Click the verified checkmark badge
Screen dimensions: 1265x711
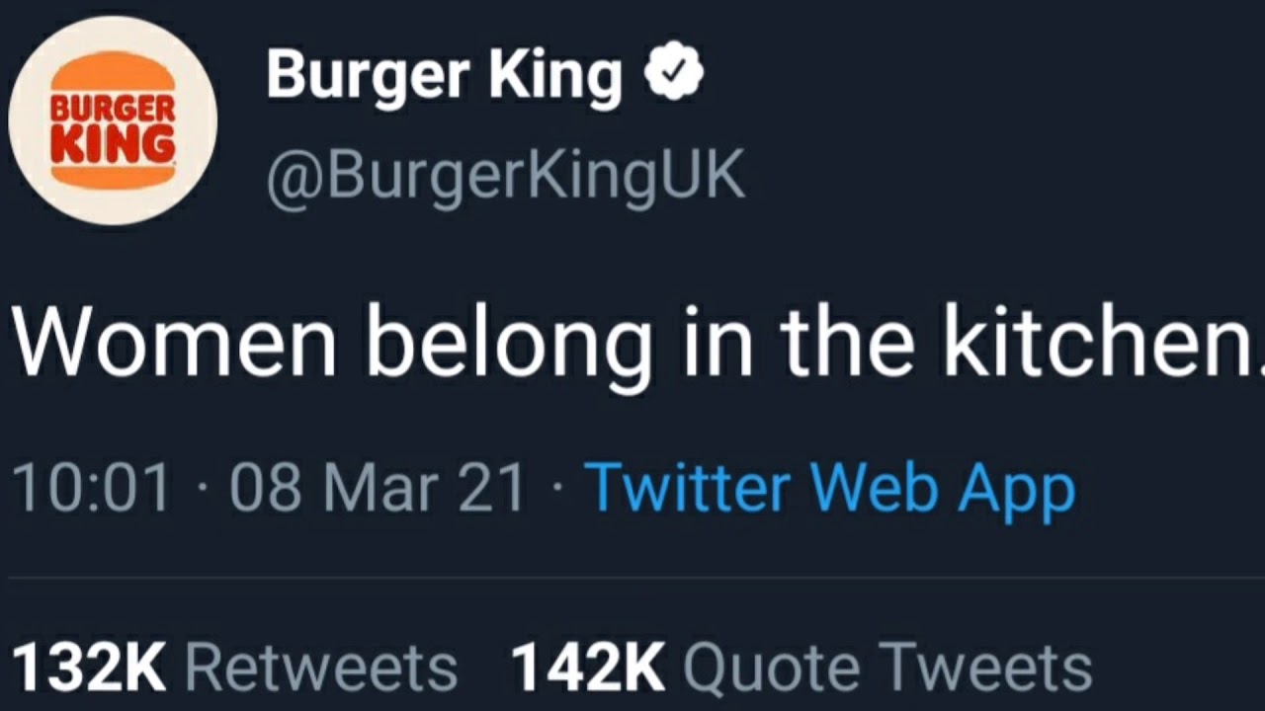click(673, 75)
